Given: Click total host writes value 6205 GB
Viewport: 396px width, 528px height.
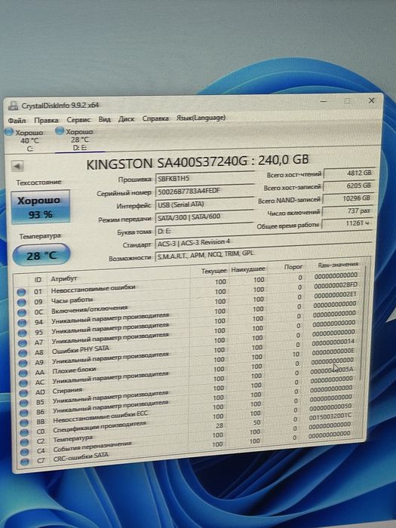Looking at the screenshot, I should [x=348, y=186].
